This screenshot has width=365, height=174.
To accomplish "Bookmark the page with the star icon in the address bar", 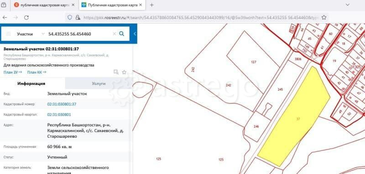I will (x=324, y=18).
